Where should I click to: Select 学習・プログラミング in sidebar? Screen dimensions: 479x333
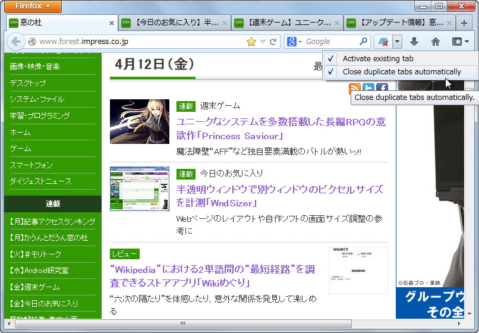pos(40,116)
